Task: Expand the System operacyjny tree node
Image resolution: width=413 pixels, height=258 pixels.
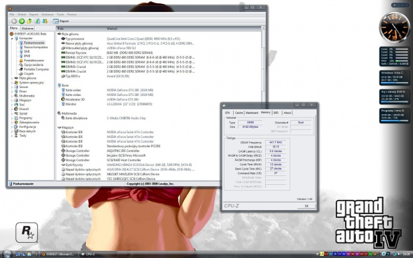Action: [12, 83]
